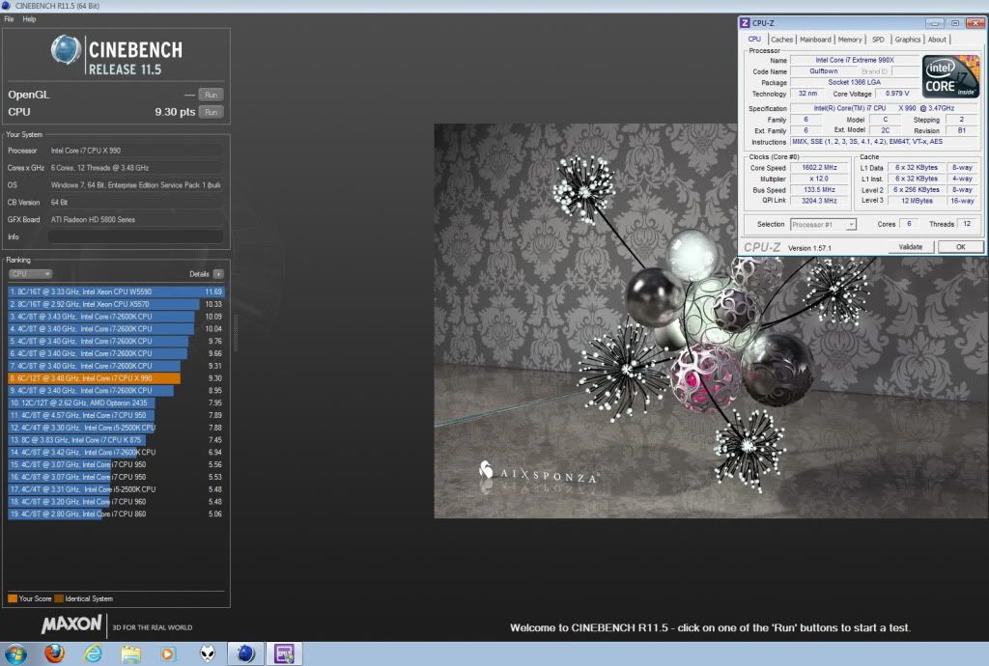Select highlighted row 8 Core i7 X 990

[116, 378]
